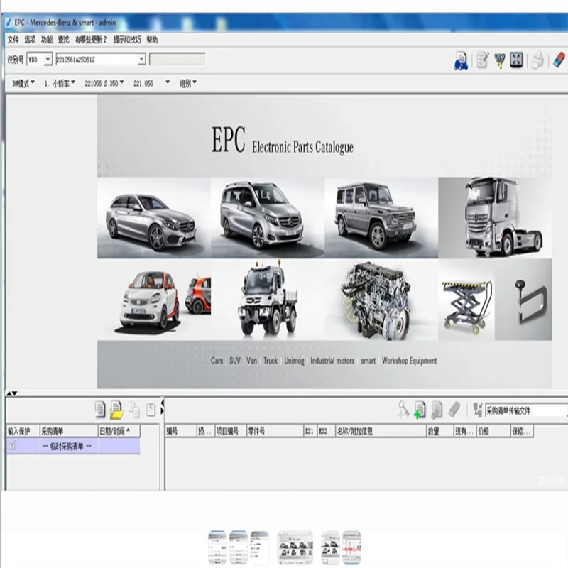Click the 价格 column header
The width and height of the screenshot is (568, 568).
click(x=493, y=431)
